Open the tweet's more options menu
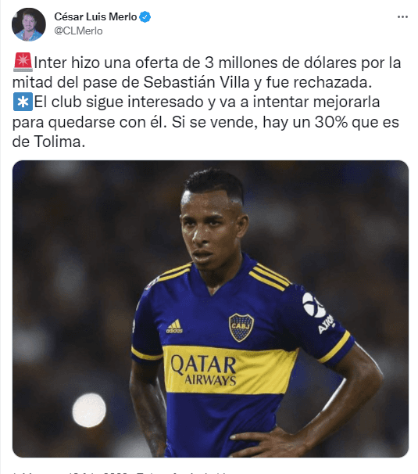The width and height of the screenshot is (418, 474). click(x=402, y=17)
